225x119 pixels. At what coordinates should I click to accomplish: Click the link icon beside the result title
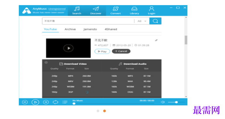point(156,40)
